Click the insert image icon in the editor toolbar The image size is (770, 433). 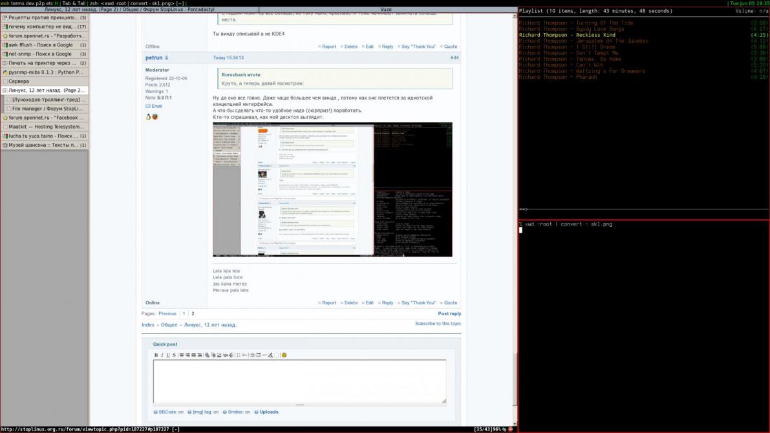coord(219,354)
